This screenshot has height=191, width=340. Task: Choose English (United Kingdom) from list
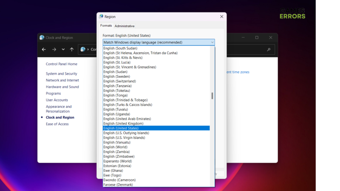click(x=123, y=123)
